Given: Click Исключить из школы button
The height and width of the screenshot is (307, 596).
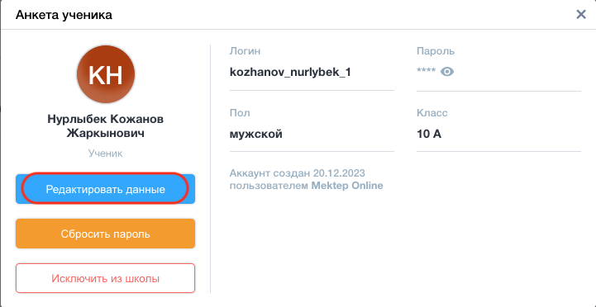Looking at the screenshot, I should click(105, 279).
